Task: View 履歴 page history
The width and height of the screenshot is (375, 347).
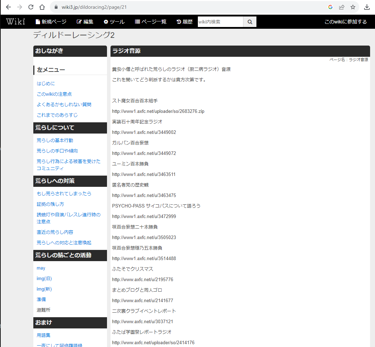Action: [185, 22]
